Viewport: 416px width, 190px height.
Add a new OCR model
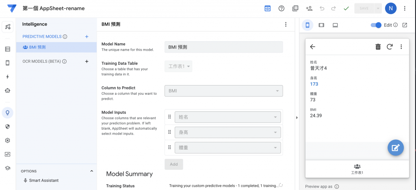pos(87,62)
